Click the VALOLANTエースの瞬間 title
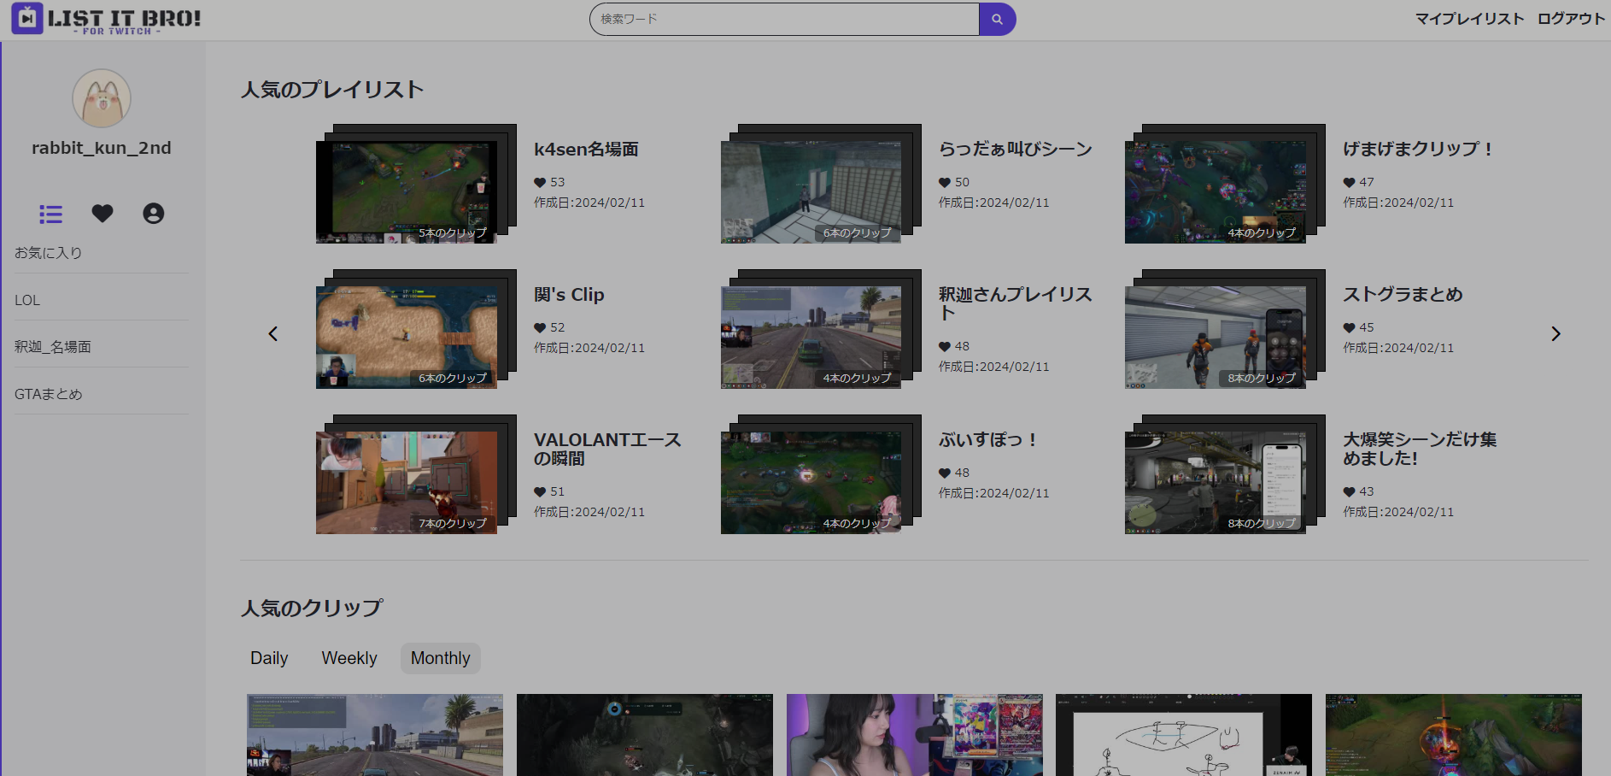Image resolution: width=1611 pixels, height=776 pixels. pyautogui.click(x=607, y=450)
